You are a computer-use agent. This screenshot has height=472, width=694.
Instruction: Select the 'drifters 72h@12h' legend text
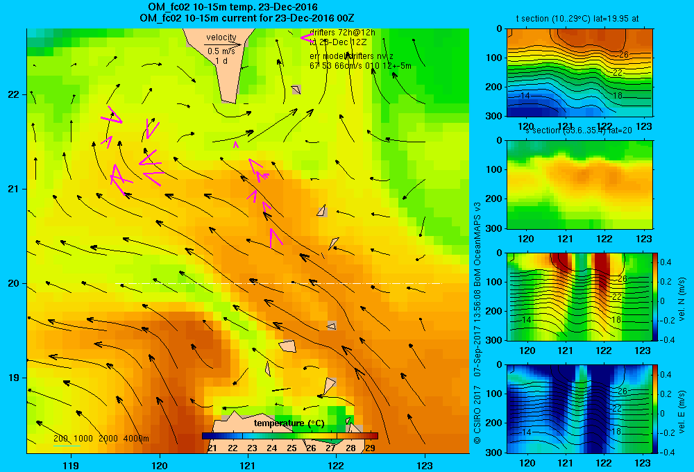342,33
